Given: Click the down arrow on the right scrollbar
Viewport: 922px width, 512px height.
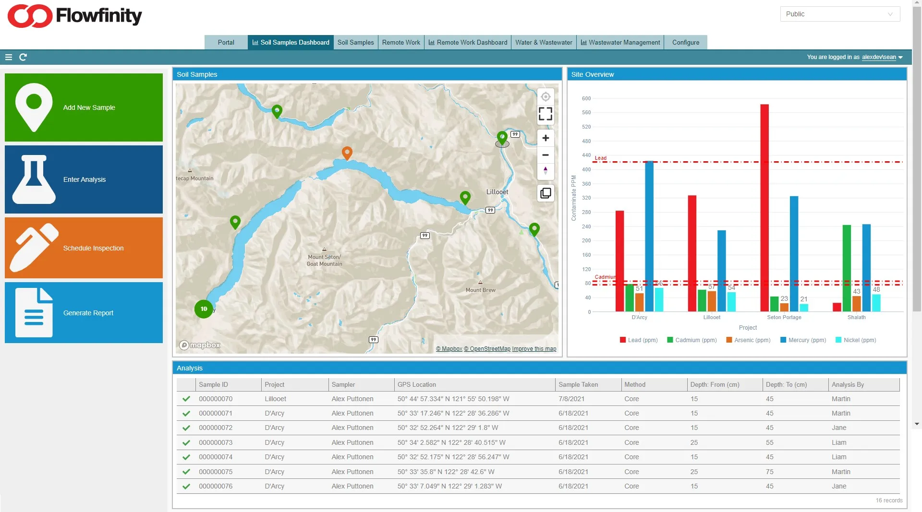Looking at the screenshot, I should 916,424.
